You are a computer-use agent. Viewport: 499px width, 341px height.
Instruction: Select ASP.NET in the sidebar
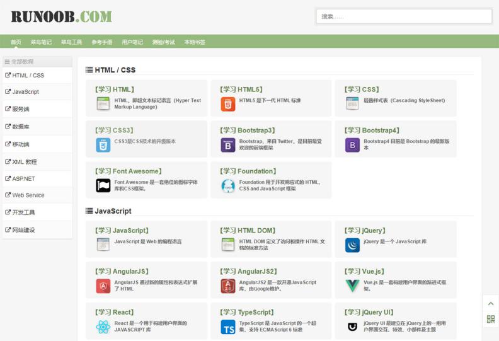[x=37, y=178]
